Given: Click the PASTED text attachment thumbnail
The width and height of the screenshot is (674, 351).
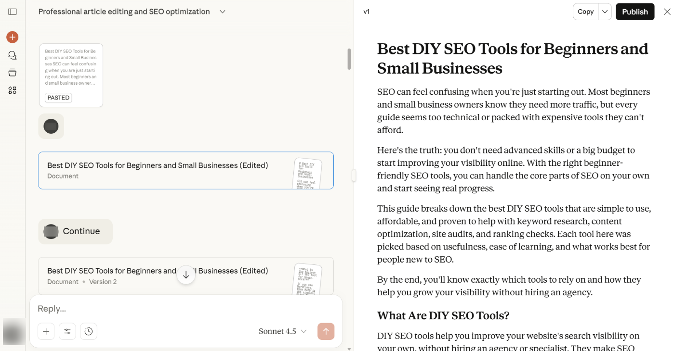Looking at the screenshot, I should 71,75.
